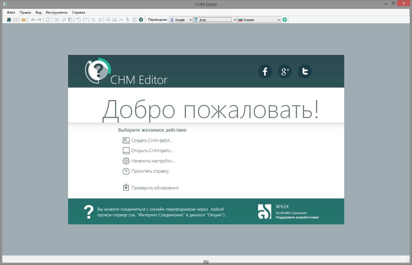Viewport: 412px width, 265px height.
Task: Click the open folder toolbar icon
Action: pos(24,20)
